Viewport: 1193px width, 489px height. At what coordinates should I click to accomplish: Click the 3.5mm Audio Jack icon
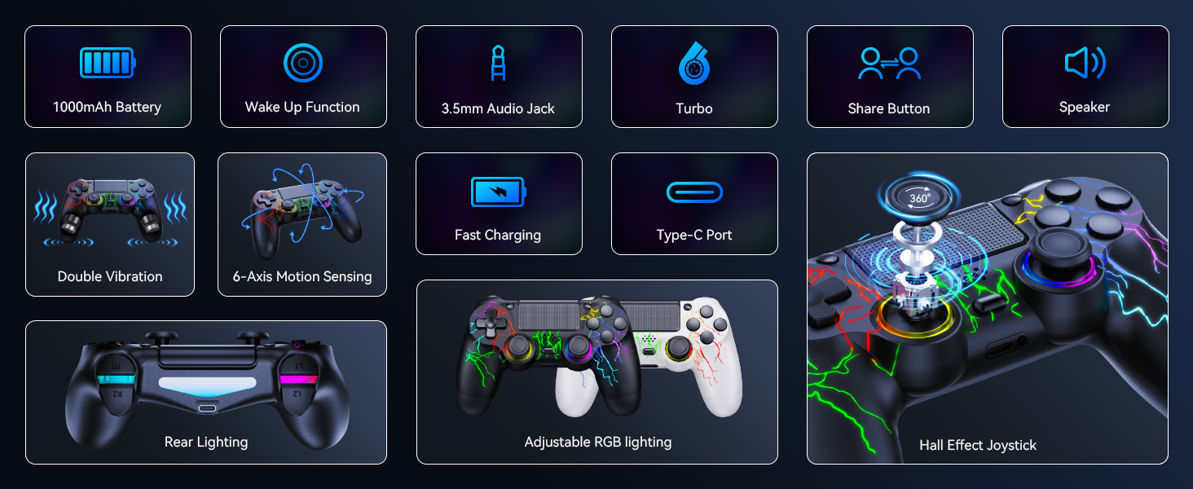pyautogui.click(x=498, y=64)
